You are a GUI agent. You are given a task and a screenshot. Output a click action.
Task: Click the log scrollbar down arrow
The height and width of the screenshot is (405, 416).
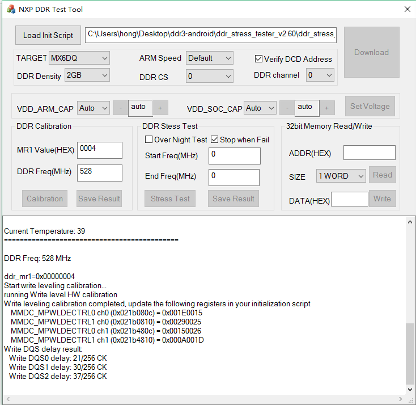[410, 390]
